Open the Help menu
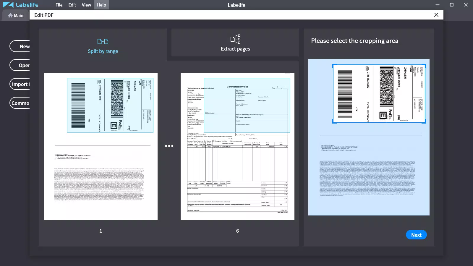The height and width of the screenshot is (266, 473). coord(101,5)
